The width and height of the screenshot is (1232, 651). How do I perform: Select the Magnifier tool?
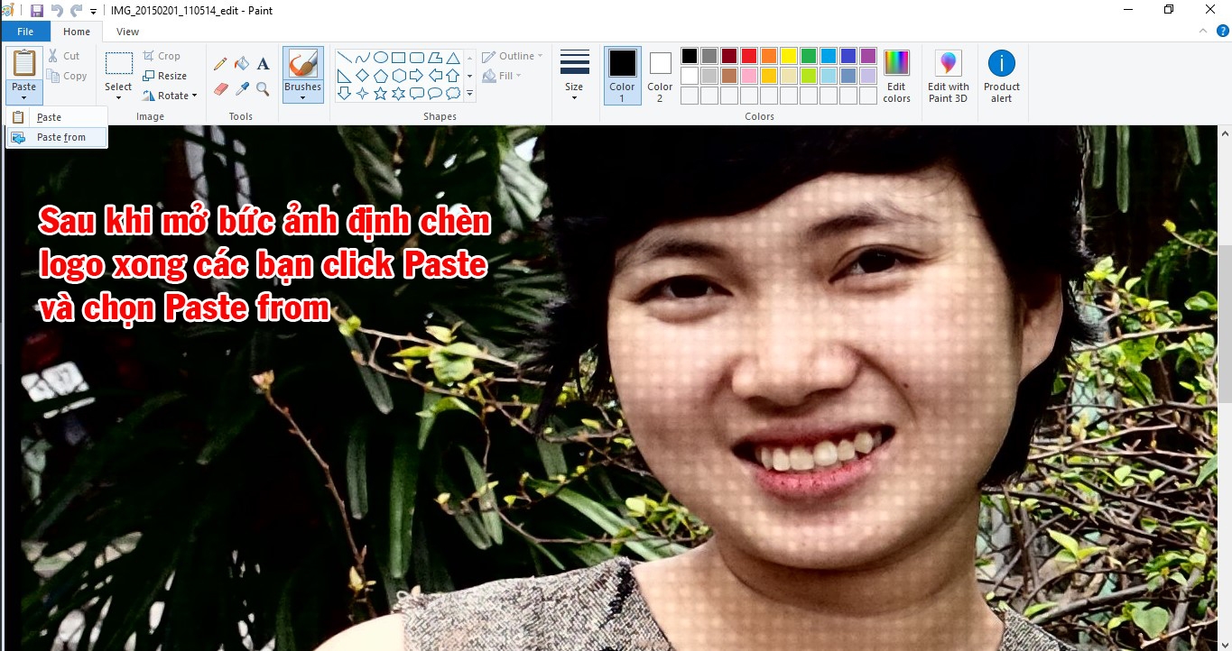coord(263,88)
